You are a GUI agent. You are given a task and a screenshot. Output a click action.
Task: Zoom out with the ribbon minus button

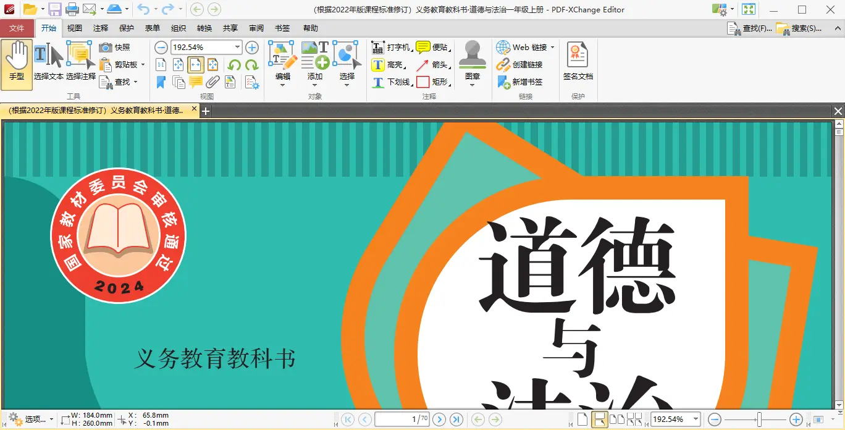tap(161, 48)
